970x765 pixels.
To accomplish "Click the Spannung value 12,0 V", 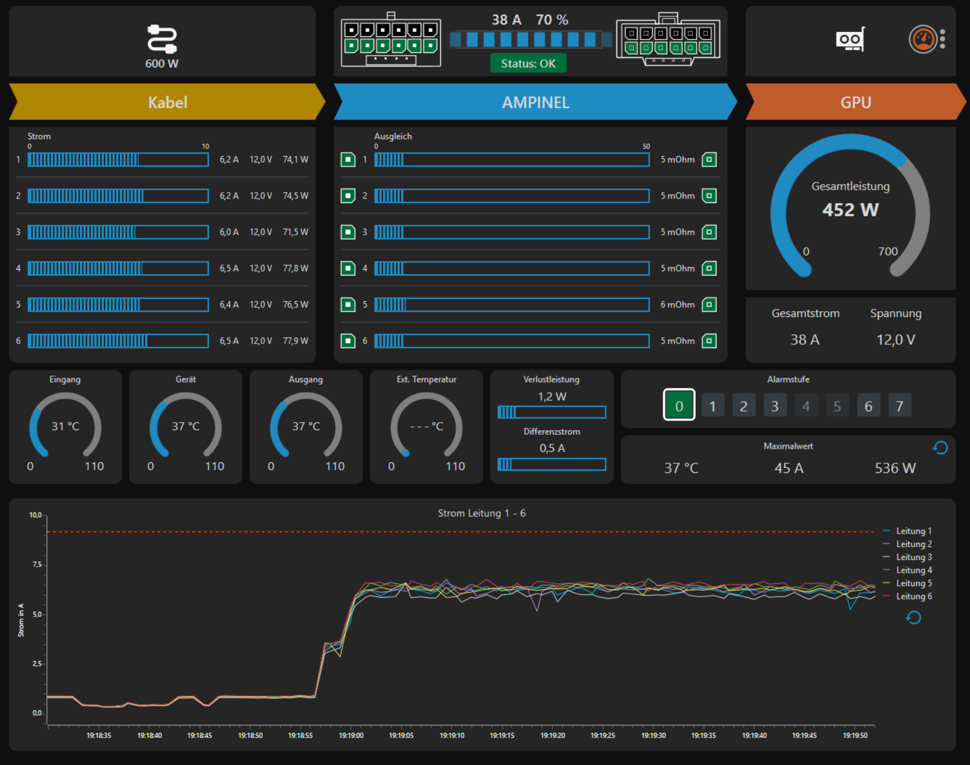I will (x=896, y=340).
